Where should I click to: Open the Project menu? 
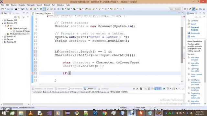coord(47,5)
